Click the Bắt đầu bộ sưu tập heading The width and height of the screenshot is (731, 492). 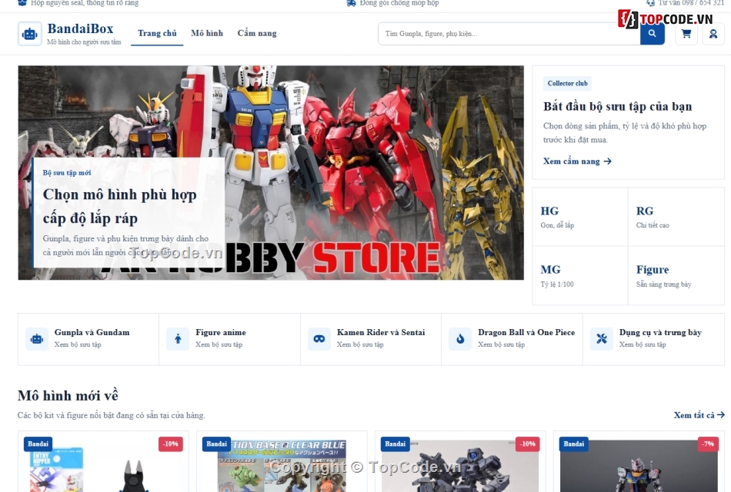(617, 107)
